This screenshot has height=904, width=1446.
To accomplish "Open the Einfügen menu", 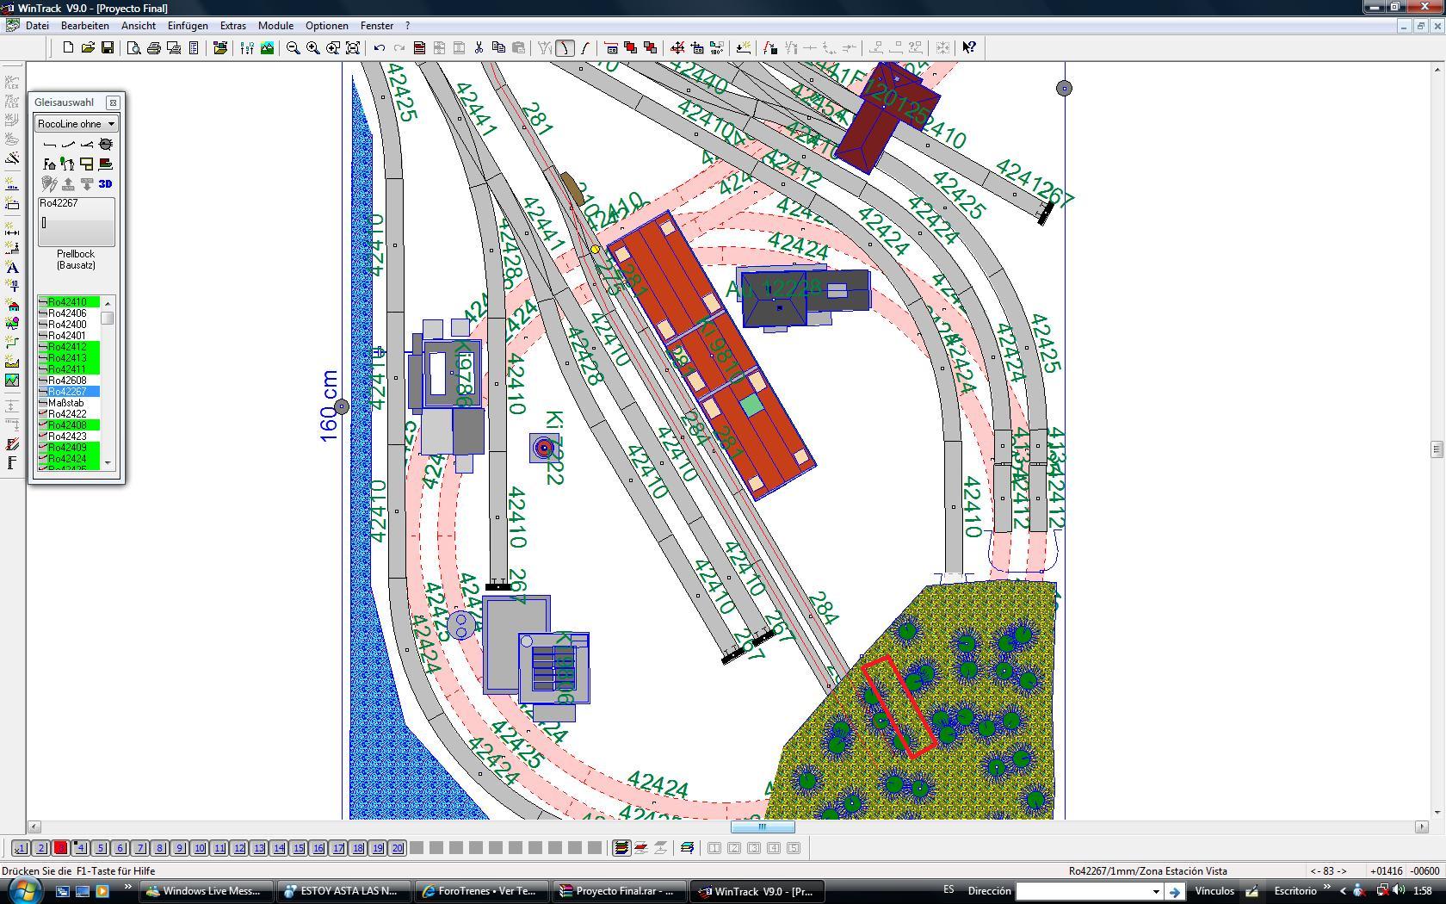I will point(188,26).
